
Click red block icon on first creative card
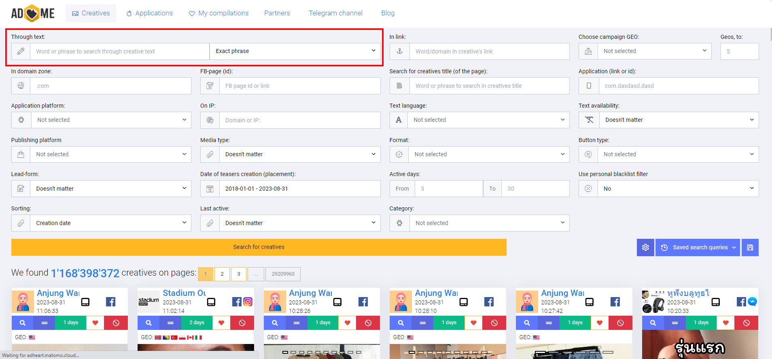pyautogui.click(x=116, y=323)
